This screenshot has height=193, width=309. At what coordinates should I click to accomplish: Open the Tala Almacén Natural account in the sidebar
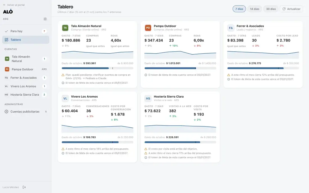[26, 59]
